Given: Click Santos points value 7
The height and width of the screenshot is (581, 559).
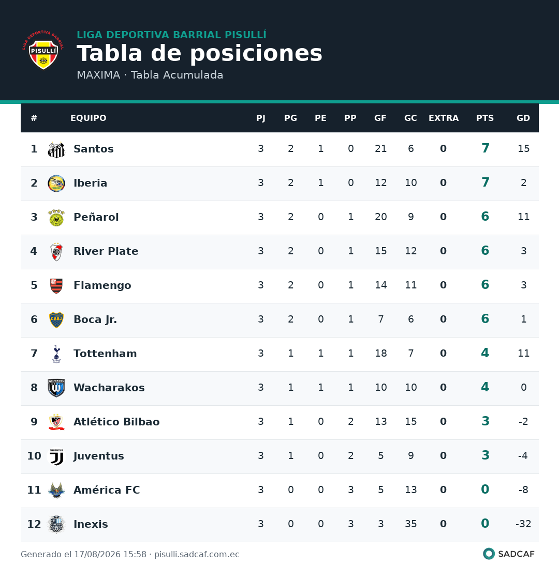Looking at the screenshot, I should point(485,148).
